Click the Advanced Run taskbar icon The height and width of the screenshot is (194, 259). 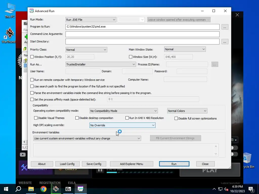click(x=81, y=189)
